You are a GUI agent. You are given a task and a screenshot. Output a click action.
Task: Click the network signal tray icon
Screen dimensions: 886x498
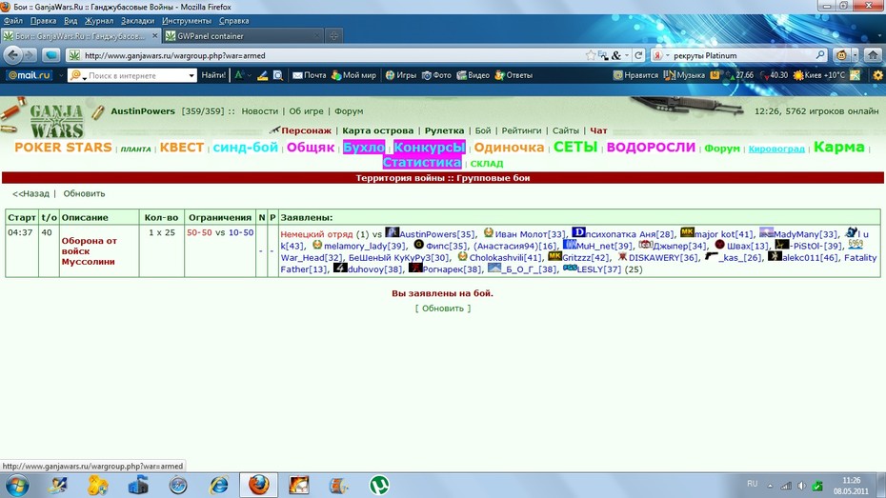(786, 486)
